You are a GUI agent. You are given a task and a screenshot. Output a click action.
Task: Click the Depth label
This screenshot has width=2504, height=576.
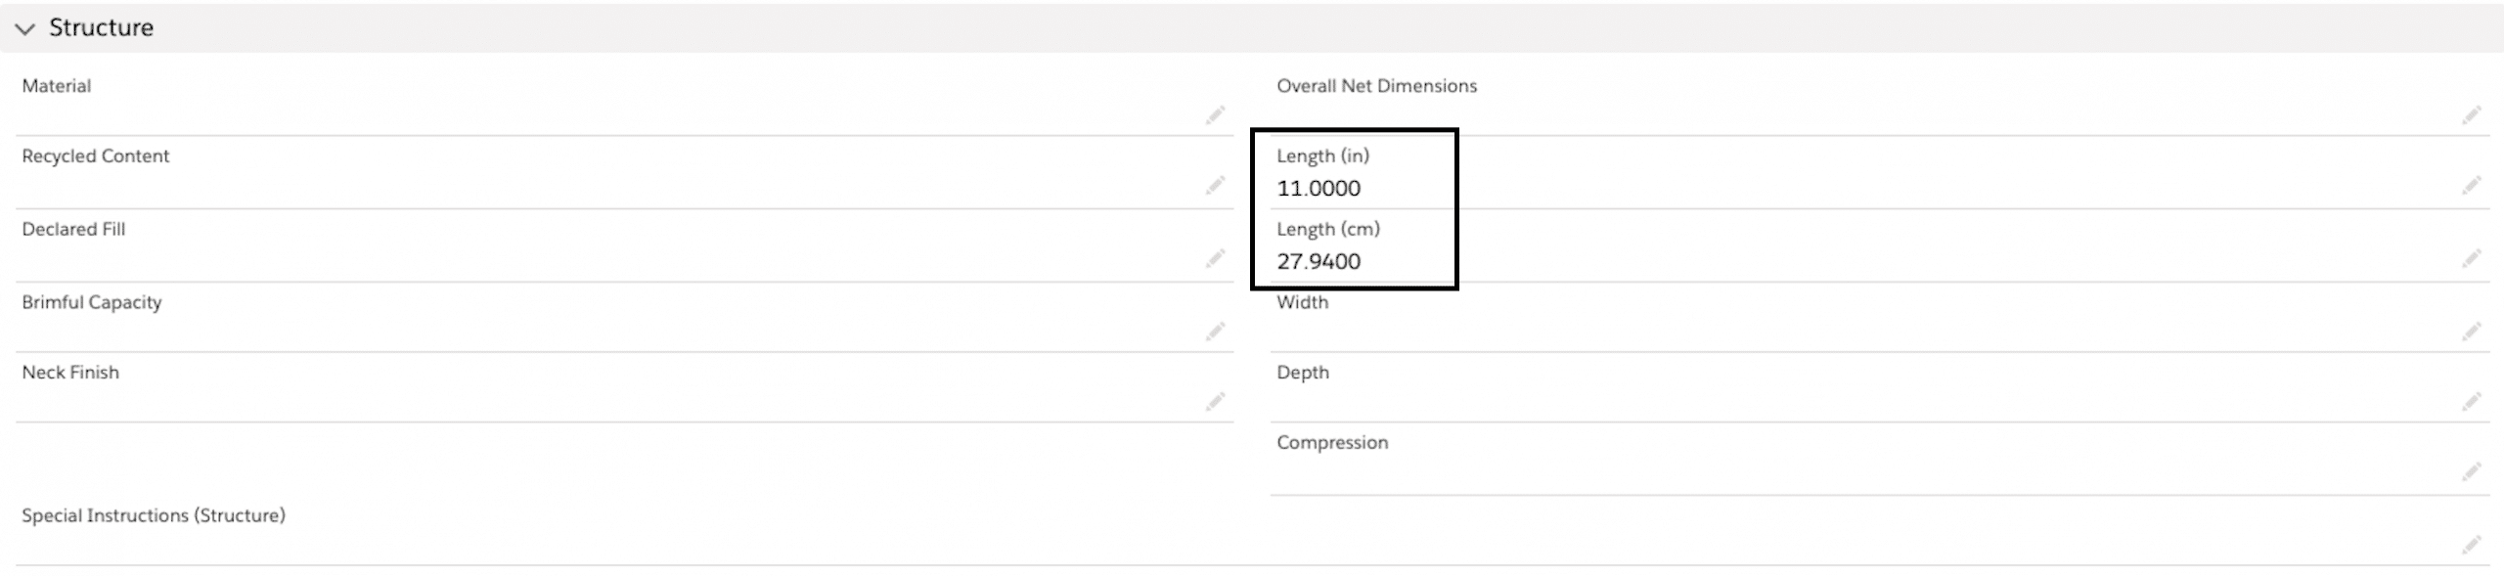(x=1303, y=373)
